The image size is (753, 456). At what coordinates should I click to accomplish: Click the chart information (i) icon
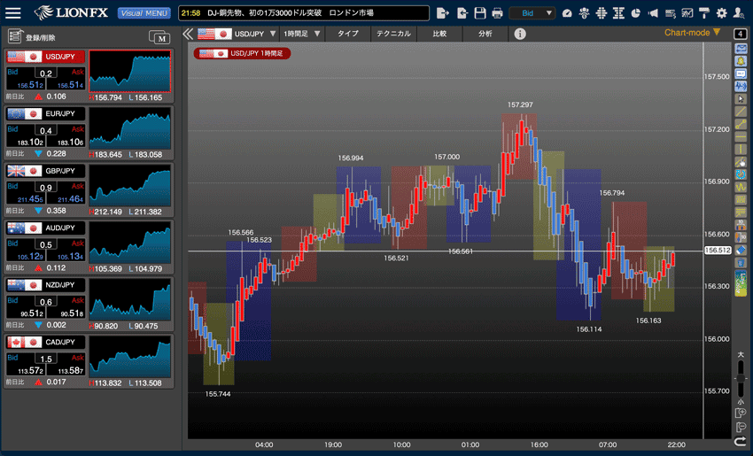tap(520, 34)
